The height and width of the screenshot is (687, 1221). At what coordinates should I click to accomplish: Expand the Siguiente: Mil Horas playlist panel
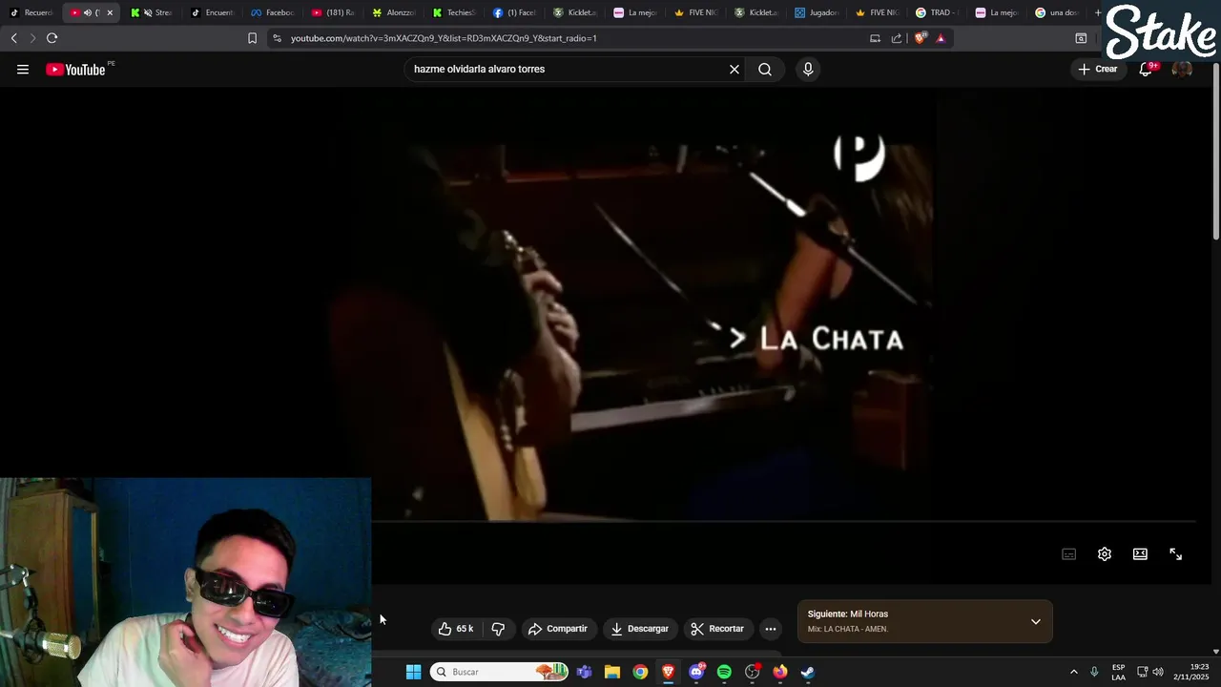(x=1036, y=621)
